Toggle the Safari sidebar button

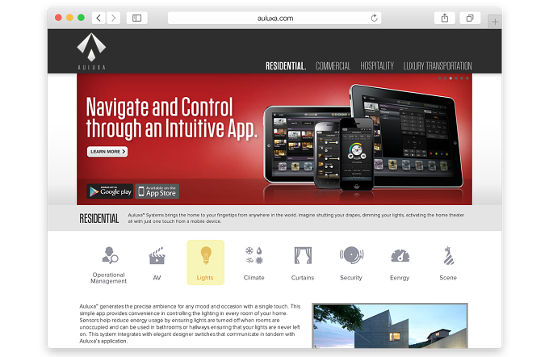137,18
